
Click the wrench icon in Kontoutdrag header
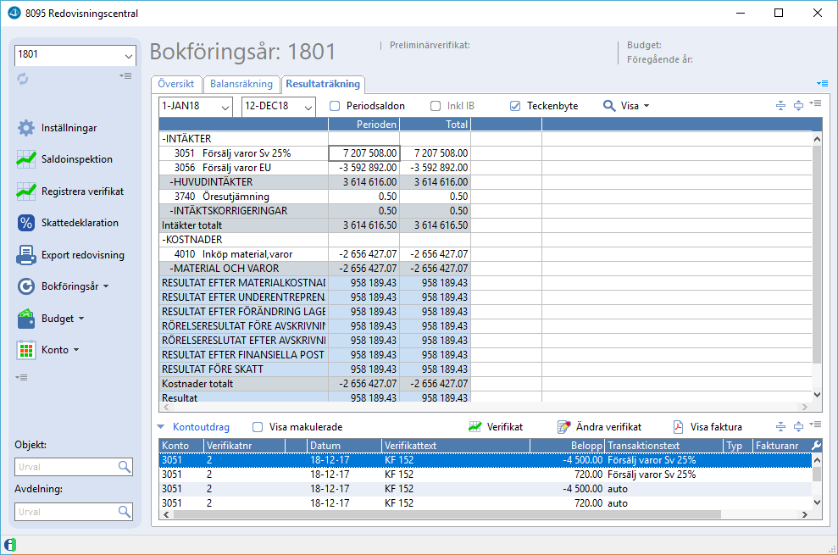click(x=816, y=445)
